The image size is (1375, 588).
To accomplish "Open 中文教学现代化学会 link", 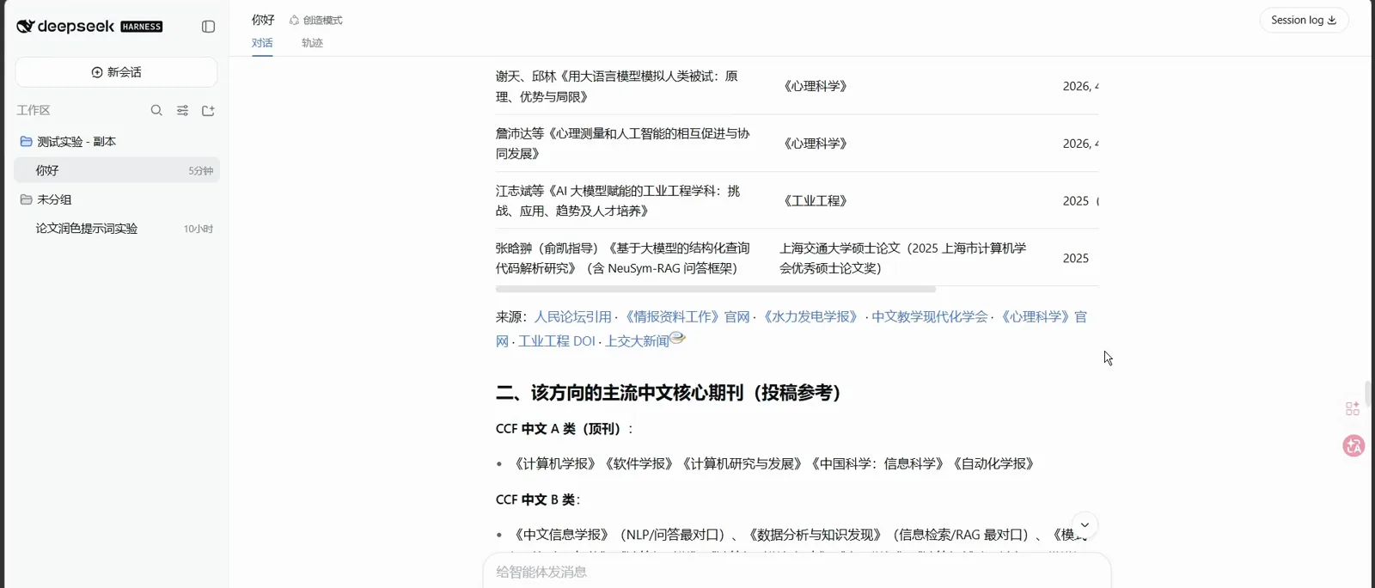I will point(930,317).
